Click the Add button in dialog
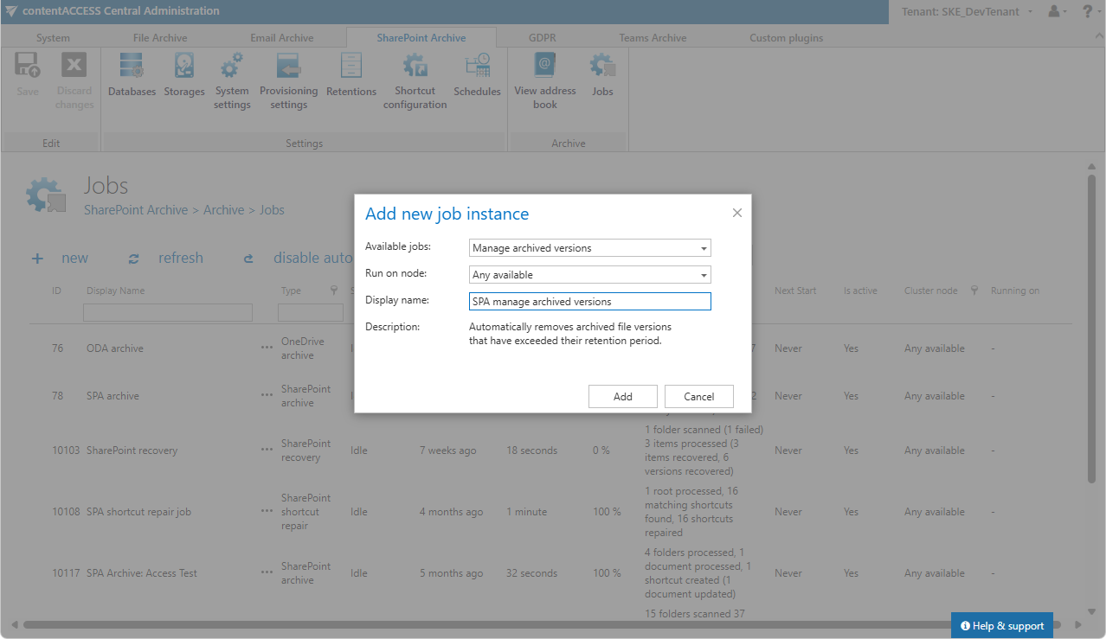The width and height of the screenshot is (1106, 639). point(623,397)
